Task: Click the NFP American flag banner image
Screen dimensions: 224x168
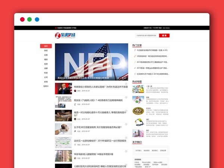Action: 91,62
